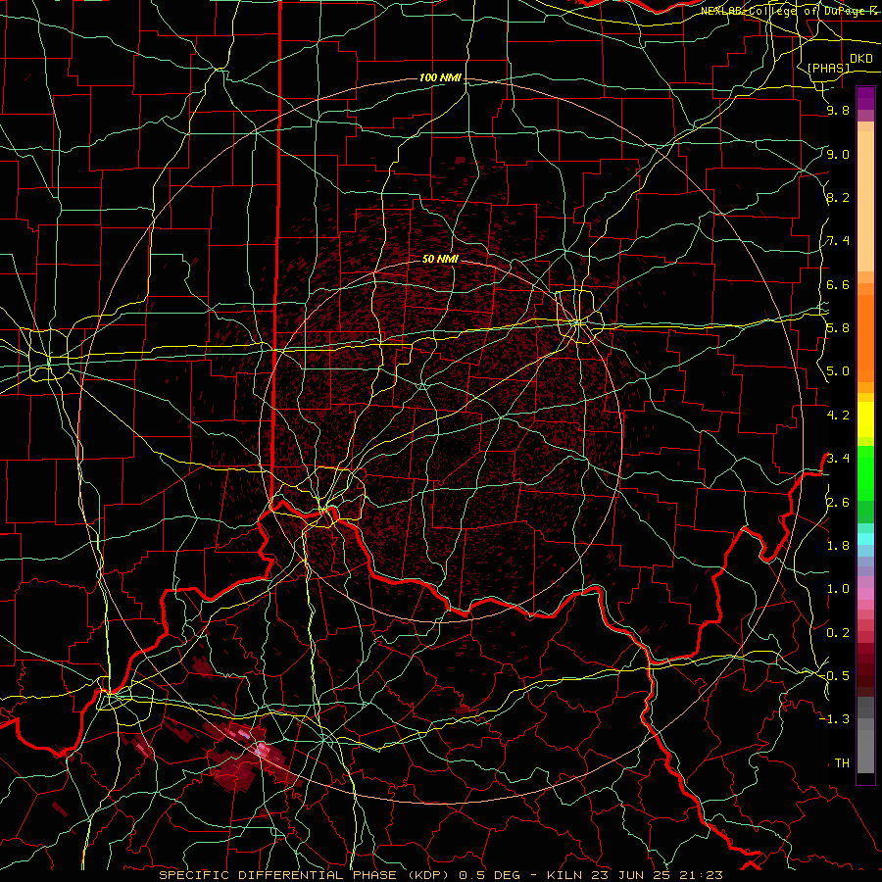Select the [PHAS] label above the color bar
The height and width of the screenshot is (882, 882).
pos(828,69)
